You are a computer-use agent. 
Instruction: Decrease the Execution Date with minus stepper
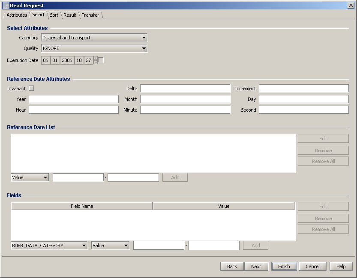coord(96,62)
